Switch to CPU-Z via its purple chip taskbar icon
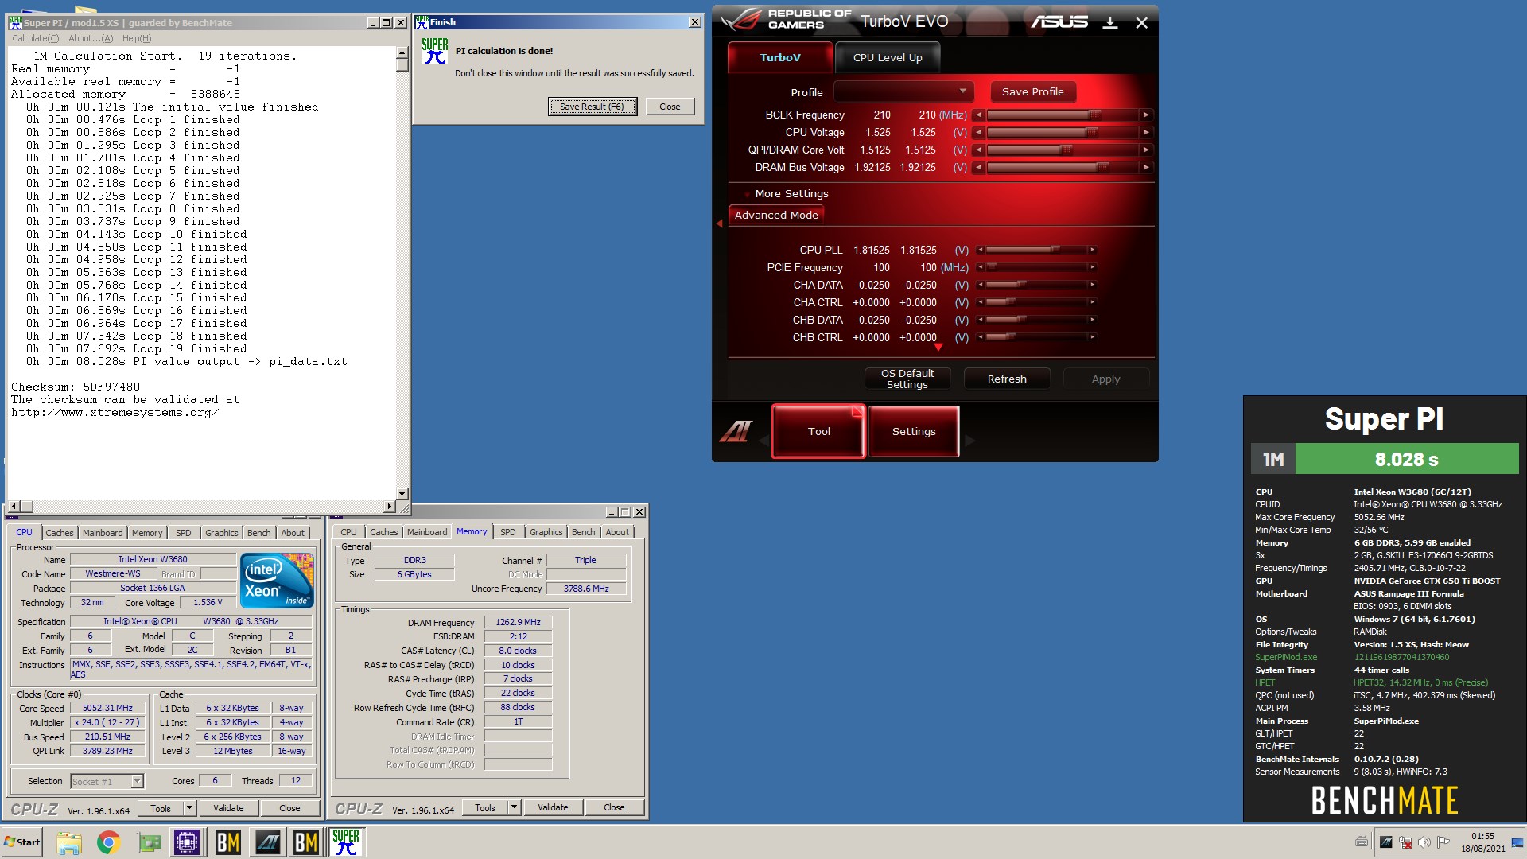The height and width of the screenshot is (859, 1527). (188, 842)
